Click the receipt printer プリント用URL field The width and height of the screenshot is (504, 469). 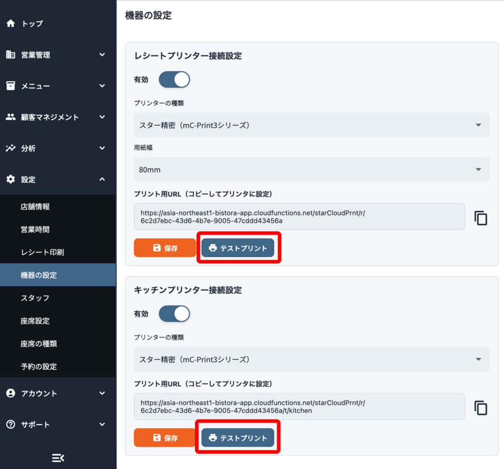click(x=299, y=217)
